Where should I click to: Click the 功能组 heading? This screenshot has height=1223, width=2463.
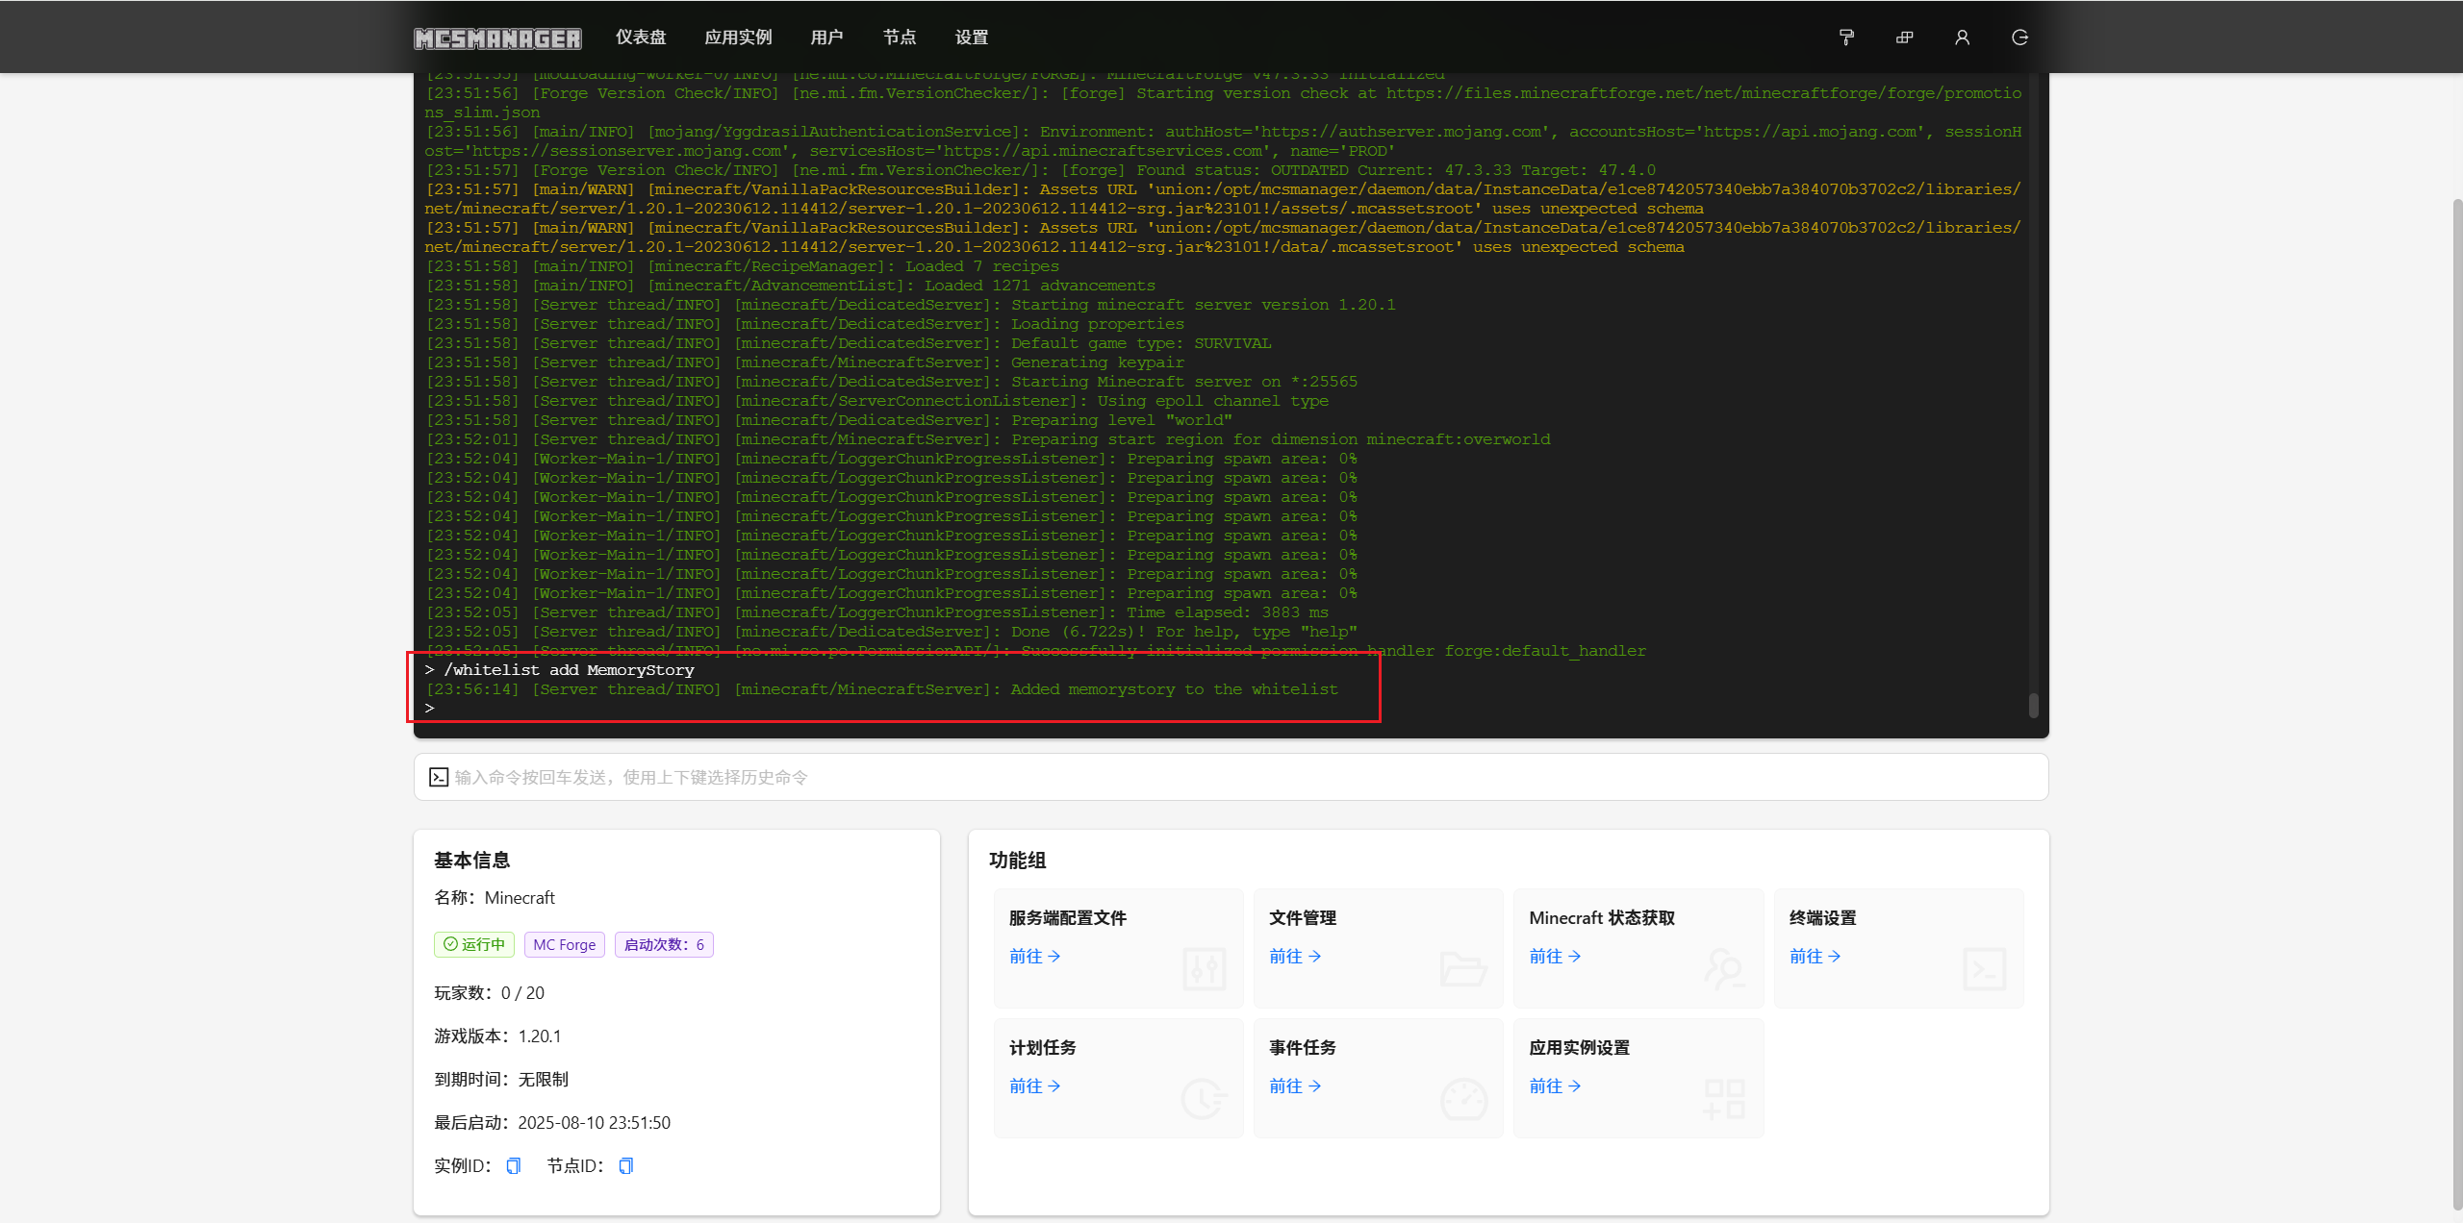(x=1017, y=860)
